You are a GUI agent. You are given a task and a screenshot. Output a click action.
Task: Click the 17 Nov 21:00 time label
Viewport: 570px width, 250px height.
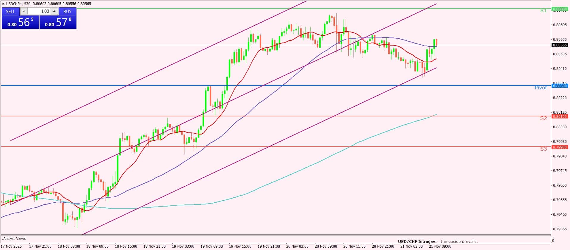40,246
